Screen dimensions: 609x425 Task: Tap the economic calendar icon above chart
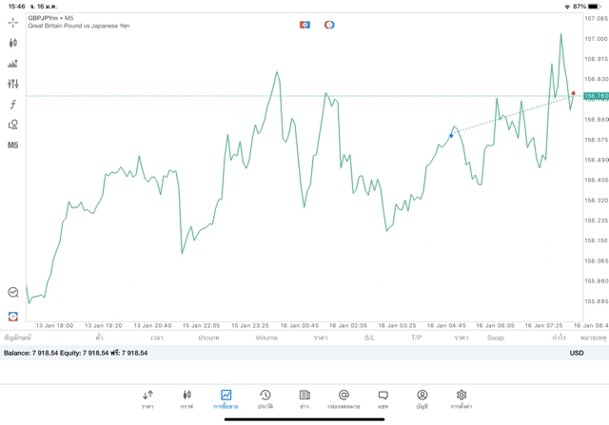[x=304, y=24]
